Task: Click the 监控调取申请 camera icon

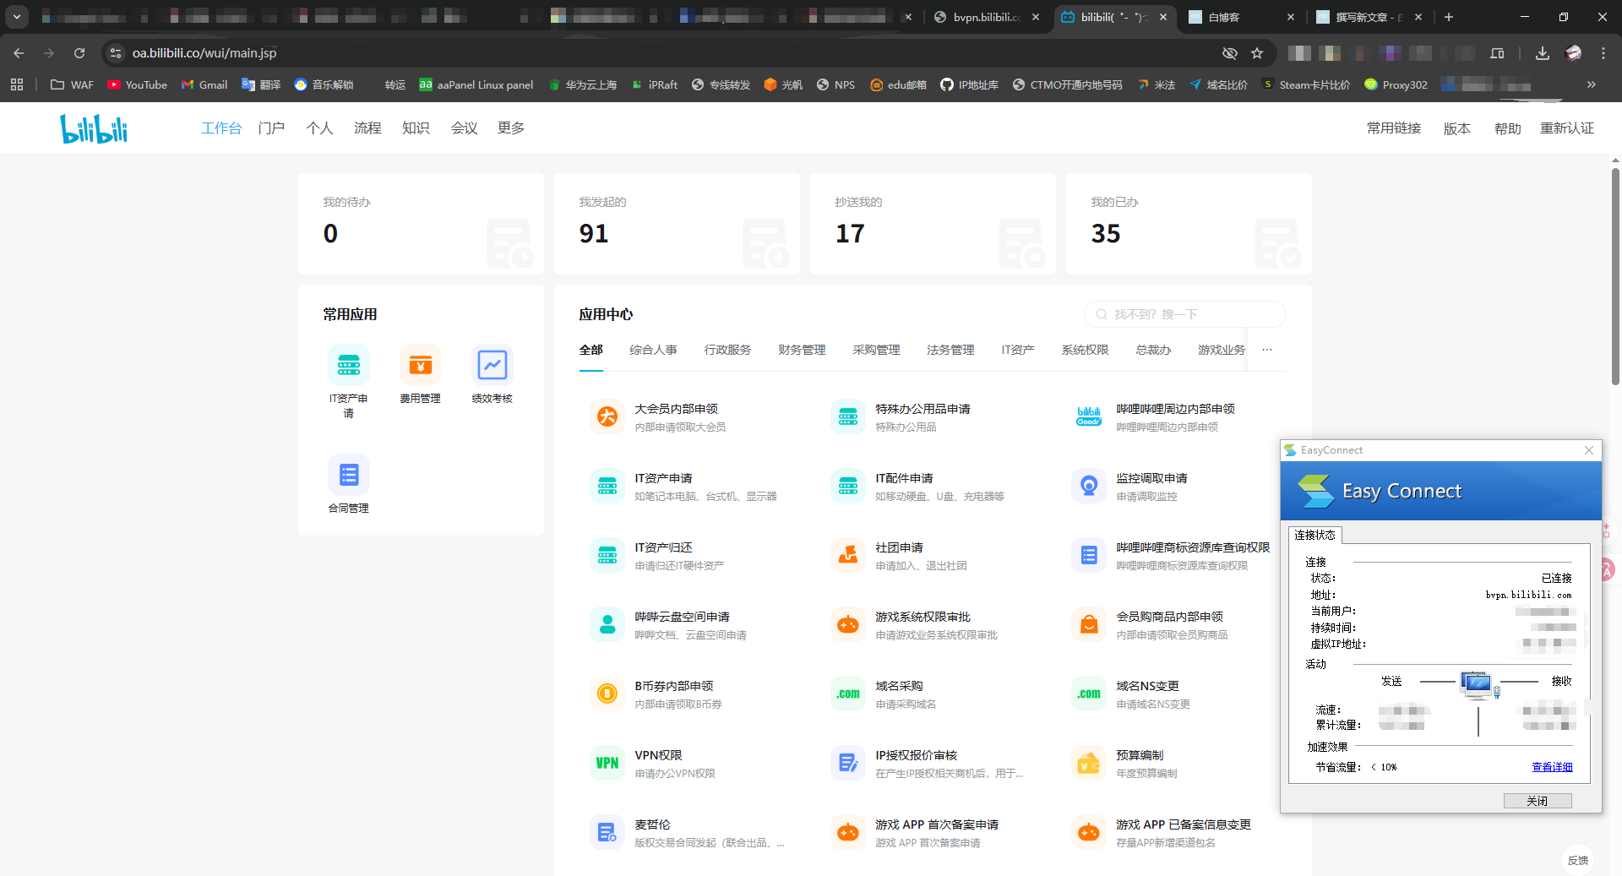Action: click(1089, 487)
